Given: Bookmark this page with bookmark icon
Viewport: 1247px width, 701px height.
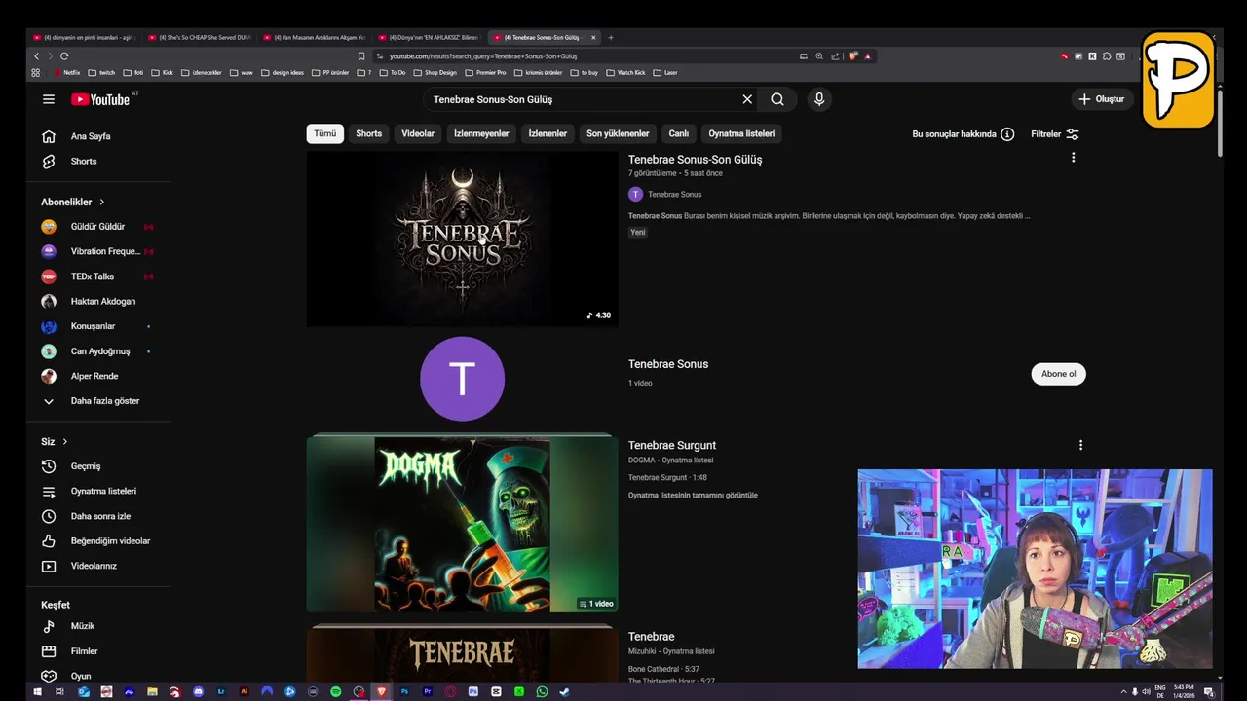Looking at the screenshot, I should pyautogui.click(x=361, y=56).
